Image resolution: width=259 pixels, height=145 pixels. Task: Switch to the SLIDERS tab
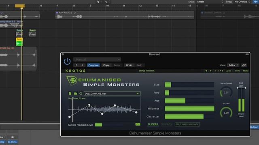tap(153, 124)
